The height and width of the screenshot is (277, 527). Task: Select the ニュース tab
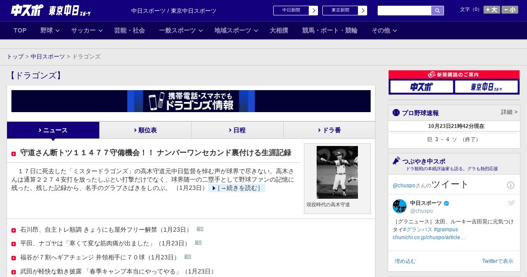click(x=53, y=130)
